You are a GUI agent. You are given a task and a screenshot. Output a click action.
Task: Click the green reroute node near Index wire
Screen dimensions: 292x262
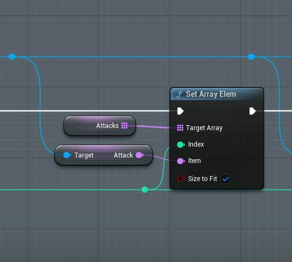(x=145, y=190)
